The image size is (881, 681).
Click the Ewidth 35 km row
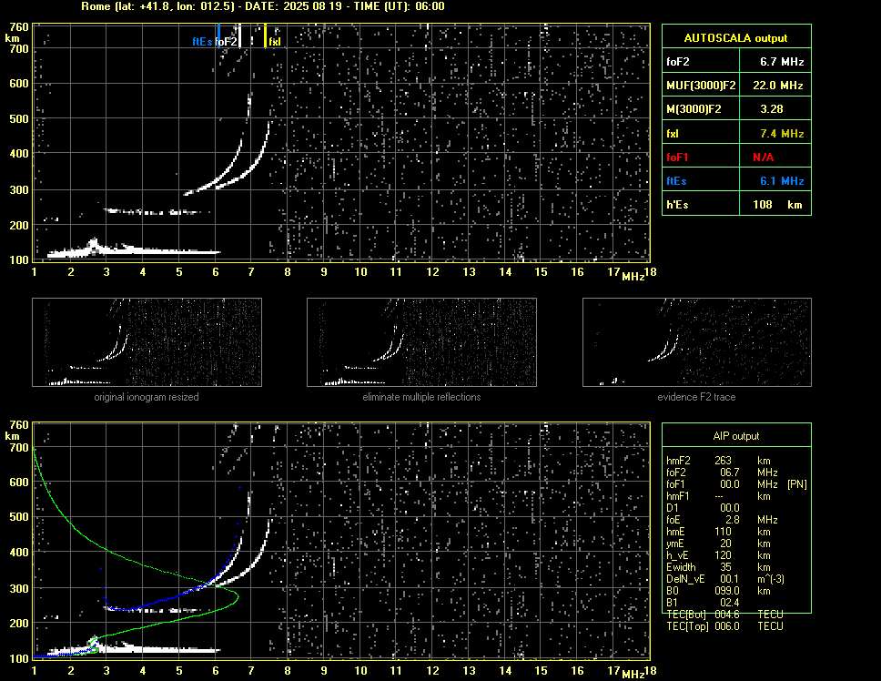[718, 567]
